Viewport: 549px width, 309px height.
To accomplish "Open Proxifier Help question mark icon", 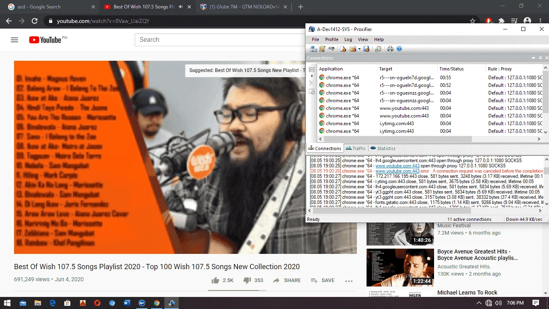I will (x=399, y=49).
